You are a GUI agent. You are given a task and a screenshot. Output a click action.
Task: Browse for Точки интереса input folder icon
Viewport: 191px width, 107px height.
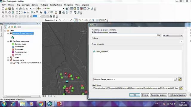pyautogui.click(x=180, y=79)
